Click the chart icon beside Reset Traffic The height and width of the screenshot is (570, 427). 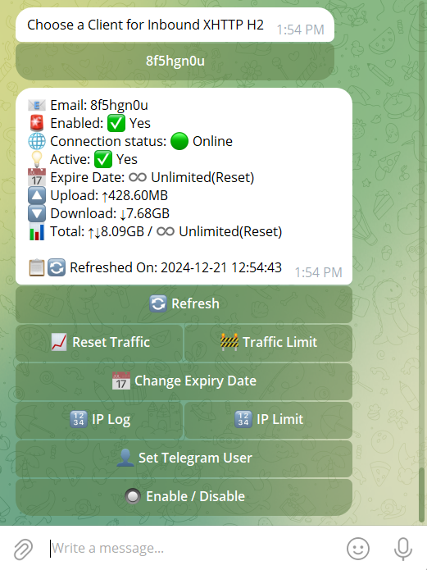tap(59, 342)
